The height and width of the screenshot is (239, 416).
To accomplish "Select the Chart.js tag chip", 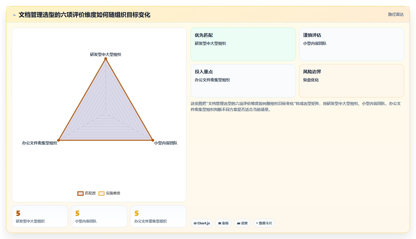I will pyautogui.click(x=202, y=223).
